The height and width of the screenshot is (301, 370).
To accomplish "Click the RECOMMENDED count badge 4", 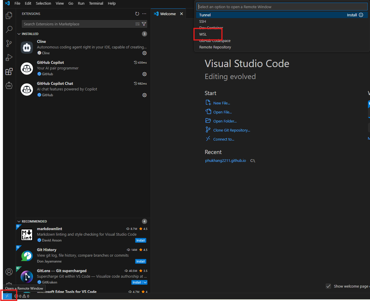I will 145,221.
